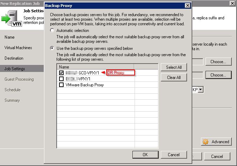Viewport: 237px width, 166px height.
Task: Open Advanced settings with gear icon
Action: point(216,142)
